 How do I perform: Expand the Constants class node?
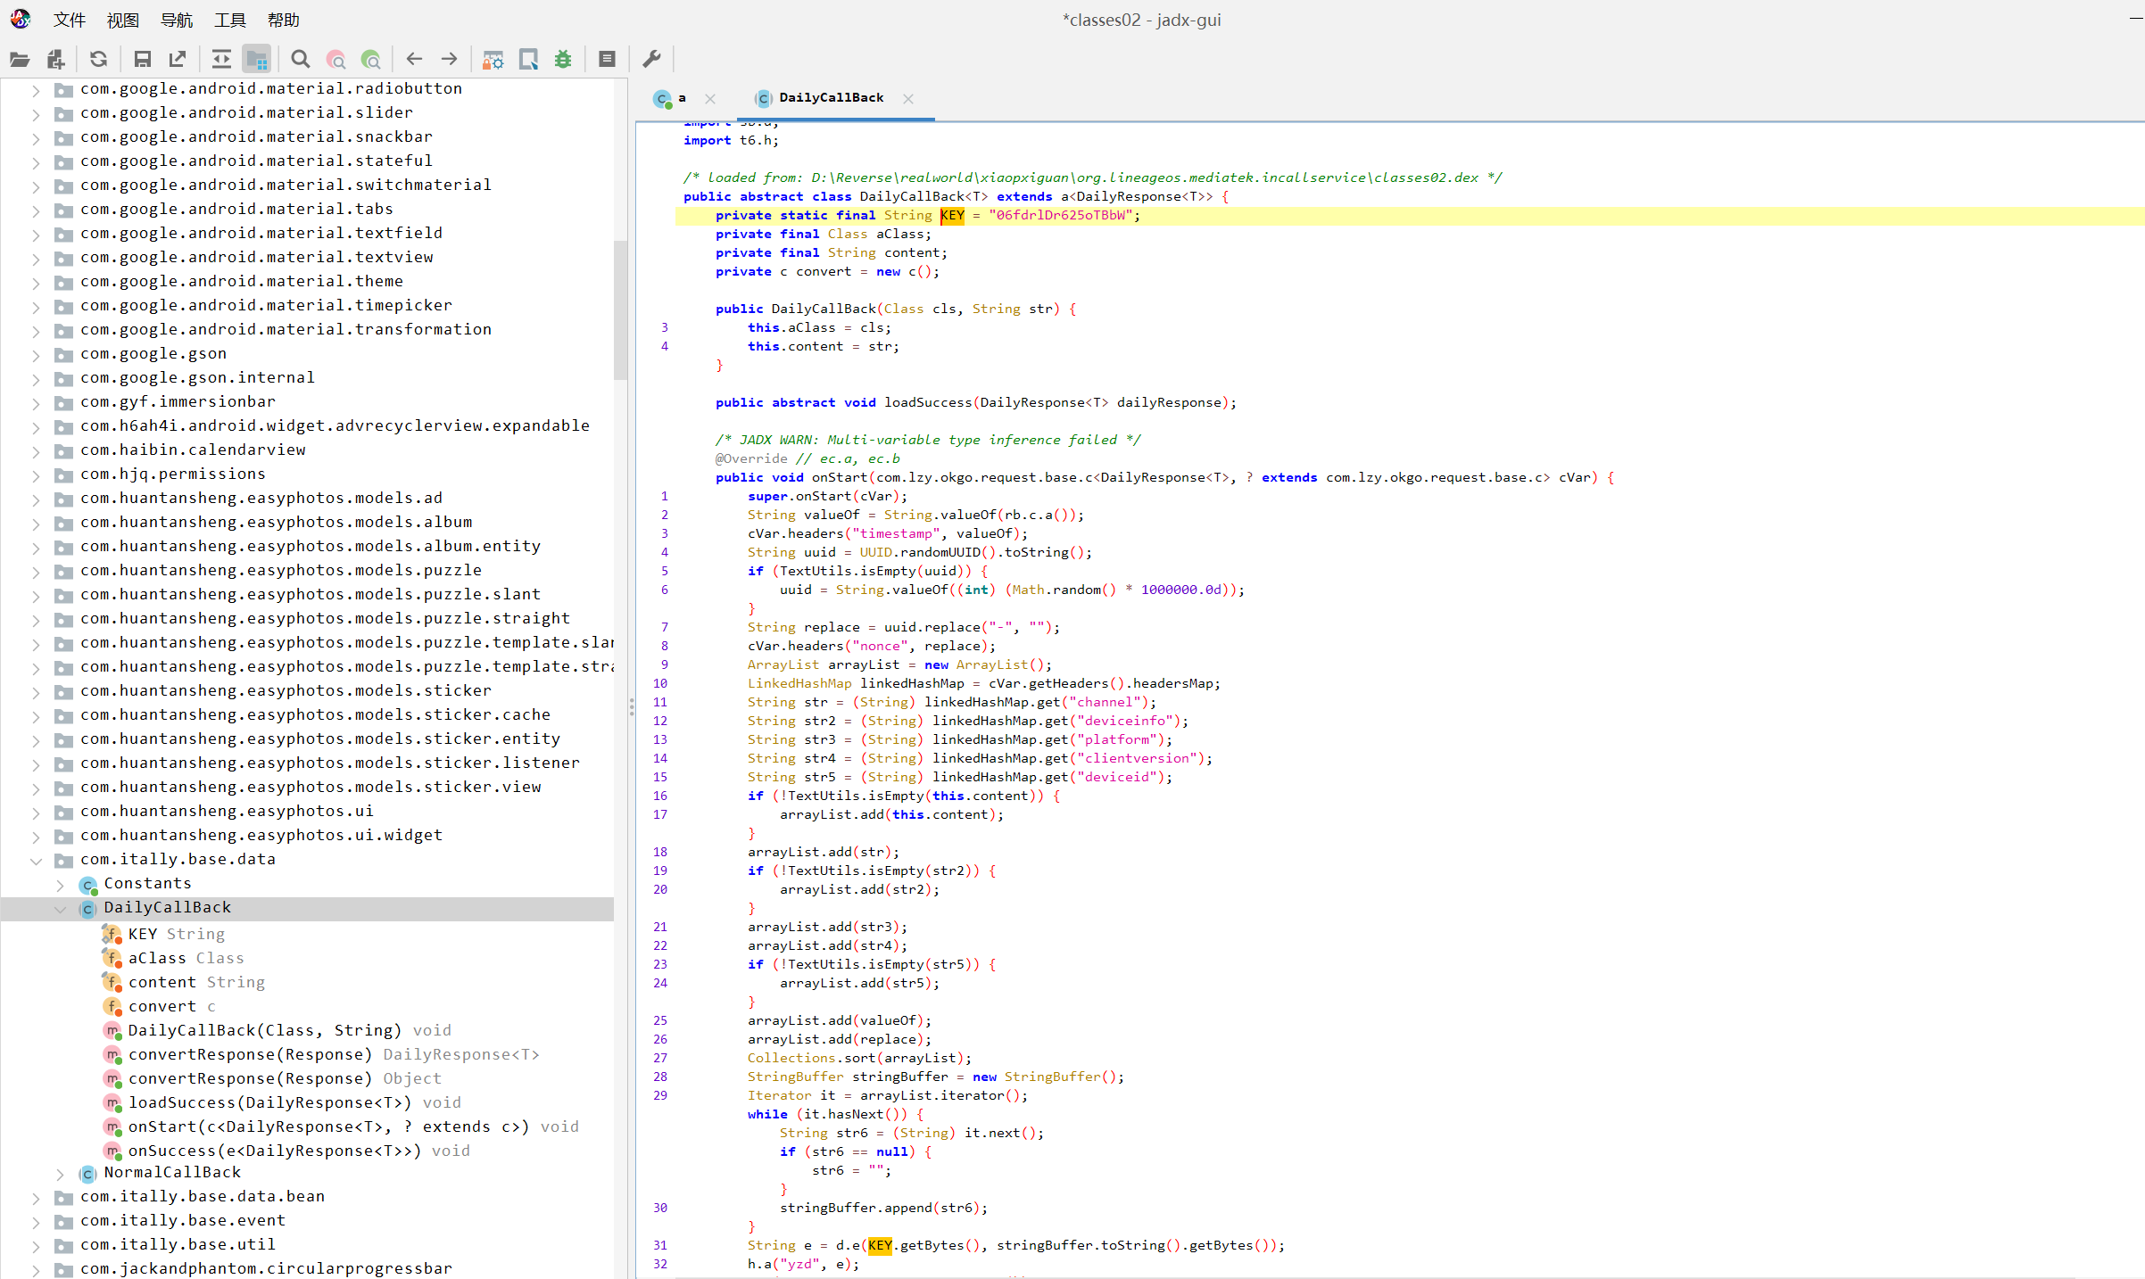60,885
